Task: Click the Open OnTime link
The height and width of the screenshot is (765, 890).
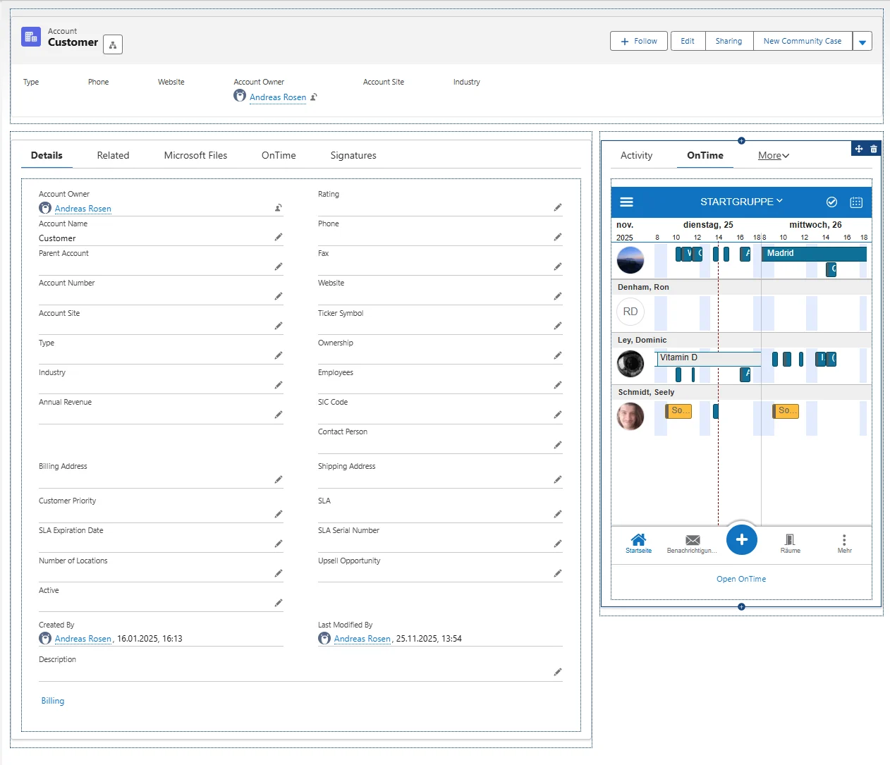Action: [x=741, y=579]
